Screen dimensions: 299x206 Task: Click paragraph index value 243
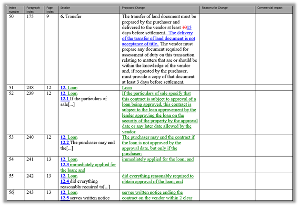tap(30, 192)
